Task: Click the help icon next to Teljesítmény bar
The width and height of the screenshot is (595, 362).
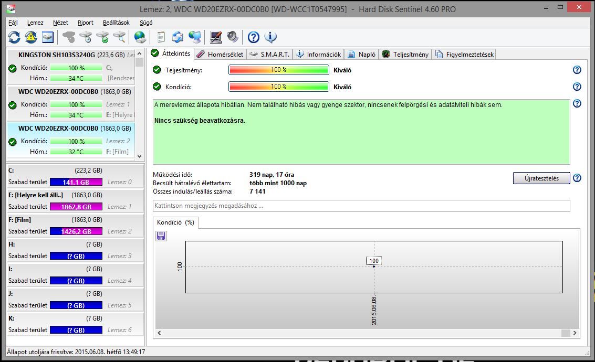Action: point(577,70)
